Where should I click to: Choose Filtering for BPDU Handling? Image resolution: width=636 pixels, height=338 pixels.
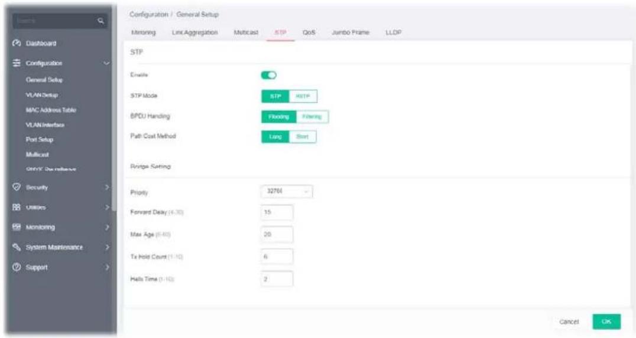[312, 117]
